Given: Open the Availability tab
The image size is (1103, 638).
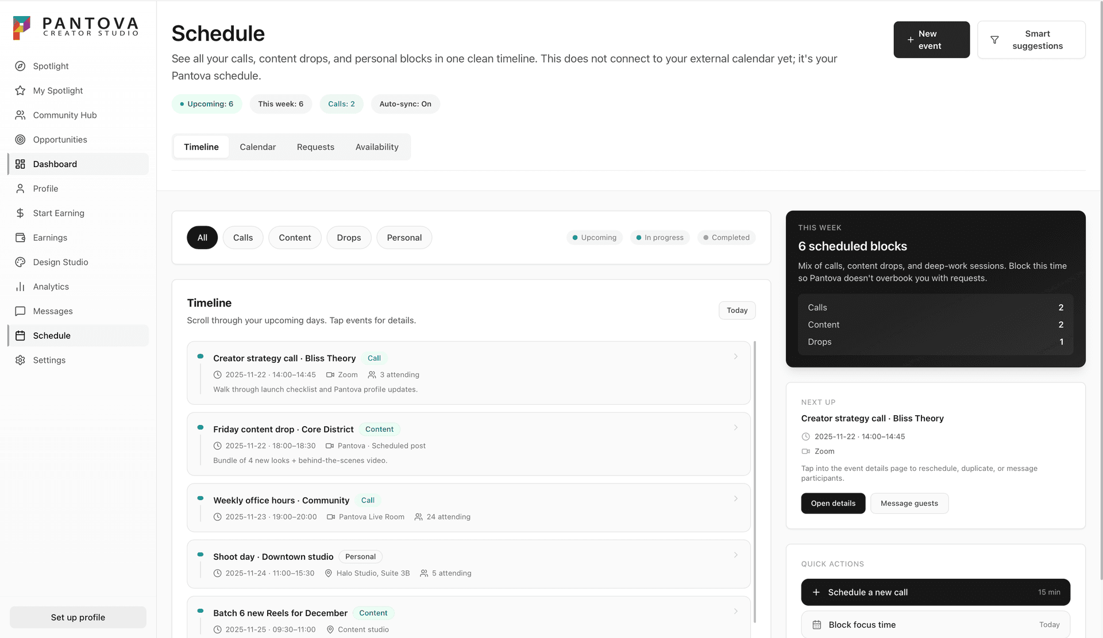Looking at the screenshot, I should [x=377, y=147].
